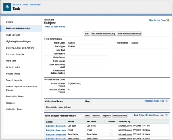Open Task Subject Picklist Values Help link
This screenshot has width=173, height=140.
tap(149, 115)
